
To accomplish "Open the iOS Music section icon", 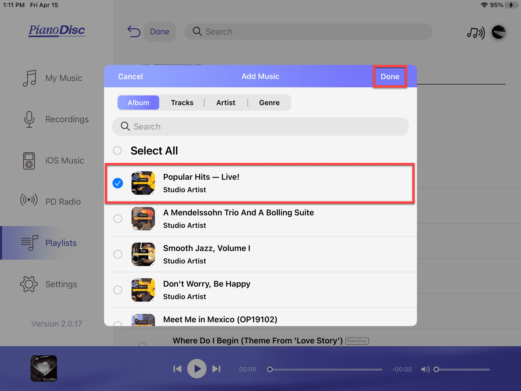I will (29, 161).
